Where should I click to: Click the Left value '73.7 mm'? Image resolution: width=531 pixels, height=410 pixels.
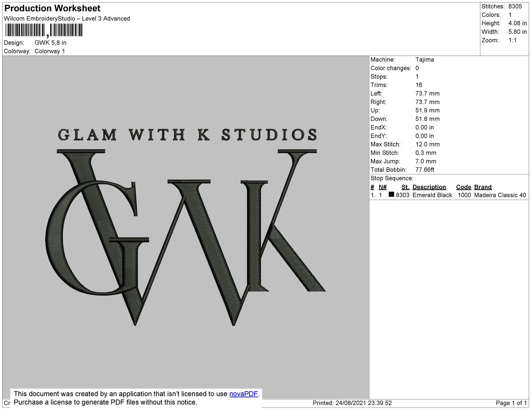click(427, 93)
